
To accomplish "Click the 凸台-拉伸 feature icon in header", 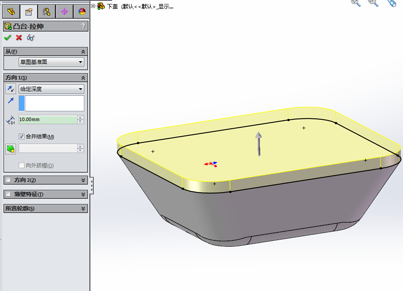I will pyautogui.click(x=8, y=26).
